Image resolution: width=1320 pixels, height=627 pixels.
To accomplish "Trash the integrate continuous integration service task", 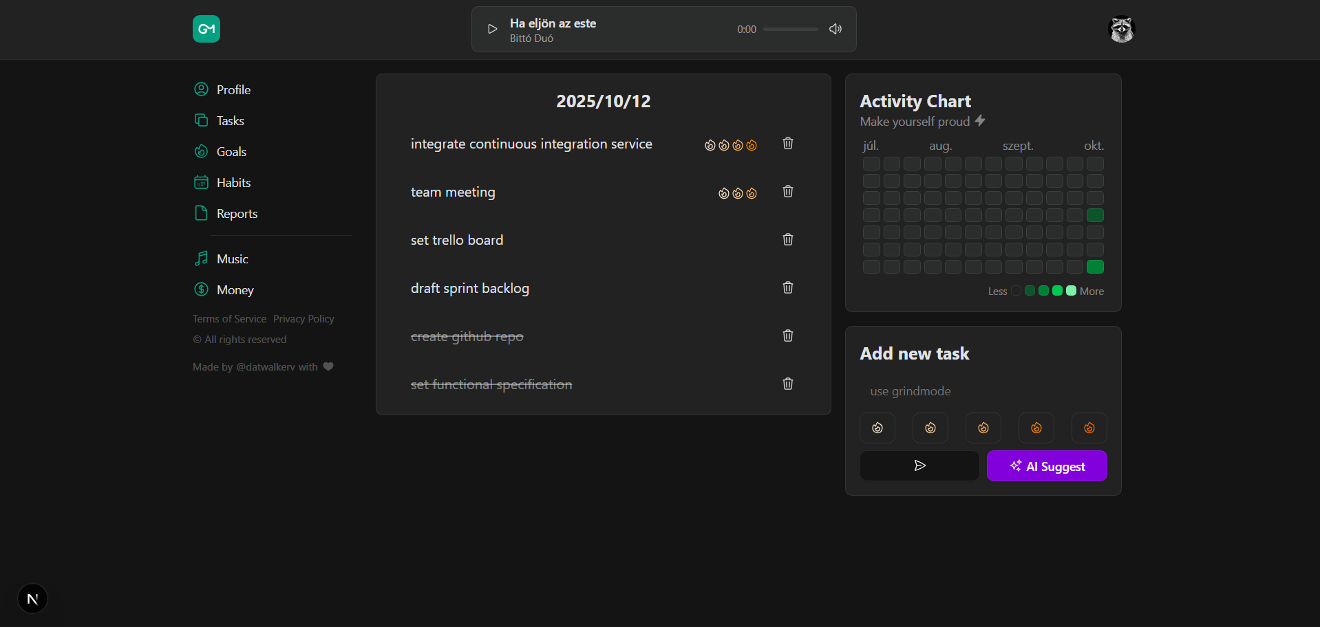I will tap(788, 144).
